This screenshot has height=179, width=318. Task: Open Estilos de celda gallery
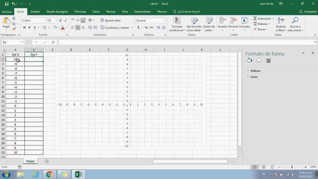coord(209,24)
